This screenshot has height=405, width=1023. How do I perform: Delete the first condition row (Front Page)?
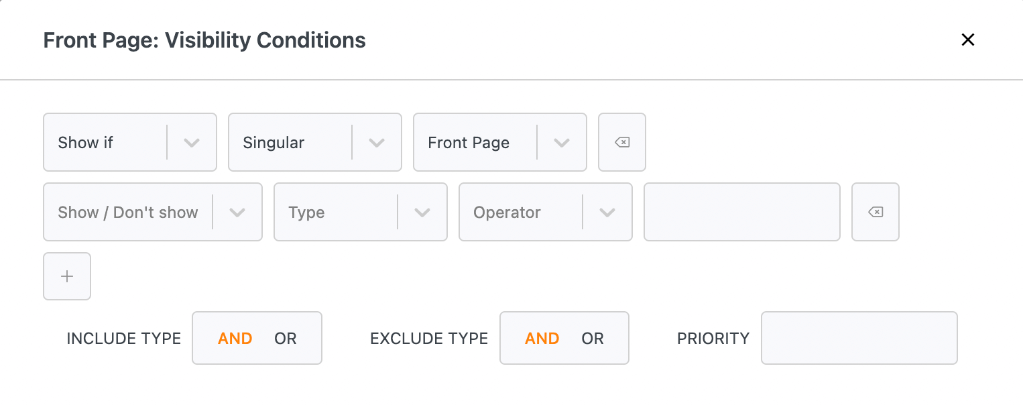(x=622, y=142)
